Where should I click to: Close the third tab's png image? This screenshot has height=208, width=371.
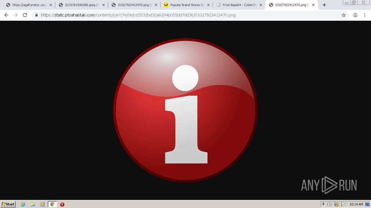tap(156, 5)
